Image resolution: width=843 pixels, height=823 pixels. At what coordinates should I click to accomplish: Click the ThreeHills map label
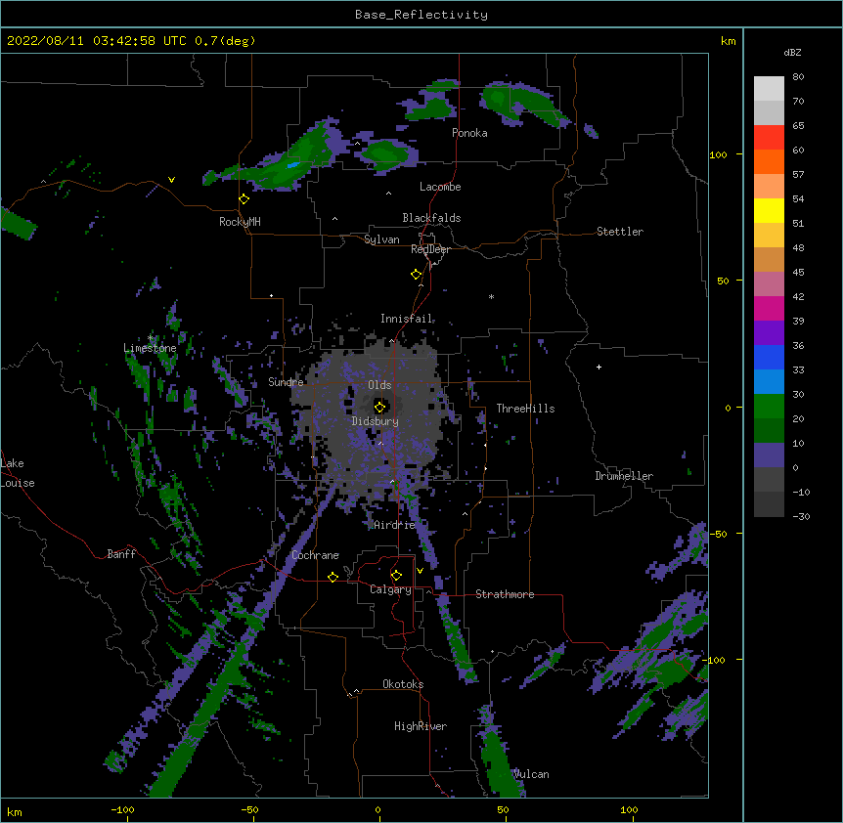[525, 409]
